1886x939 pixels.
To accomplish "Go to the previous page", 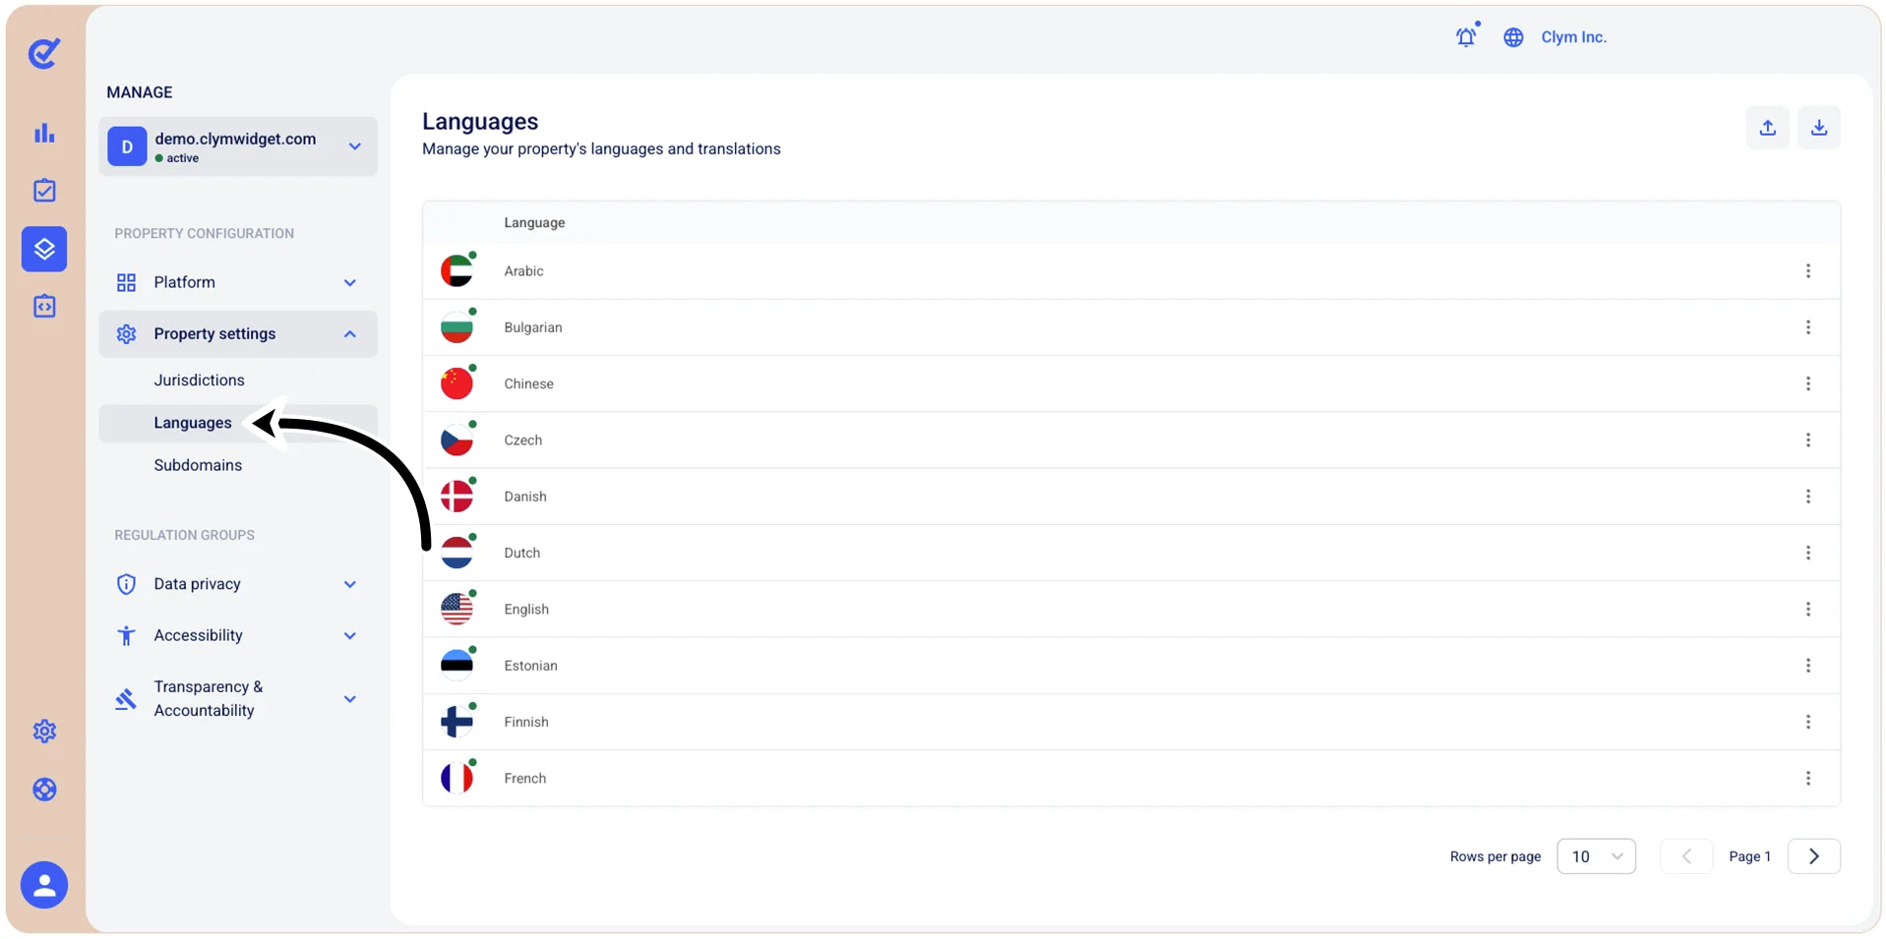I will (1685, 856).
